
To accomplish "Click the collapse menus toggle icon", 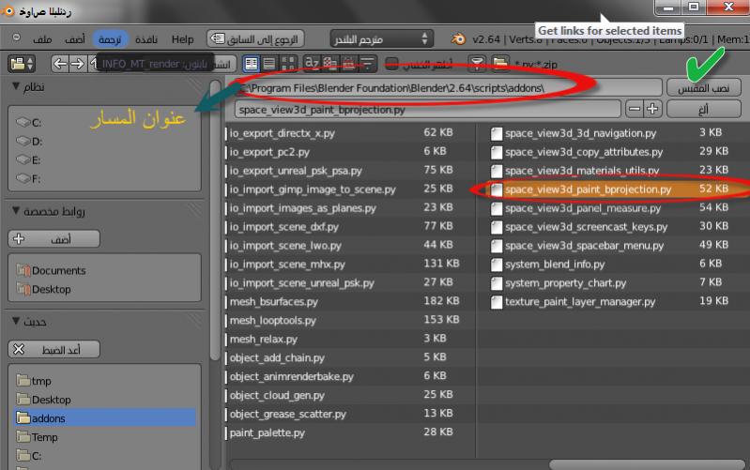I will click(x=16, y=38).
